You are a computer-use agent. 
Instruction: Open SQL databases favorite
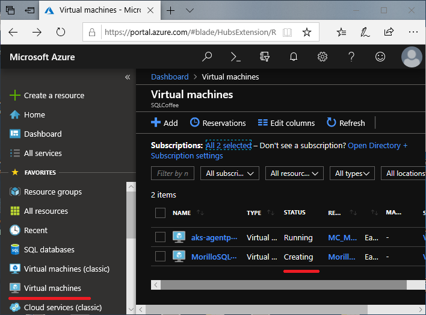pyautogui.click(x=49, y=249)
